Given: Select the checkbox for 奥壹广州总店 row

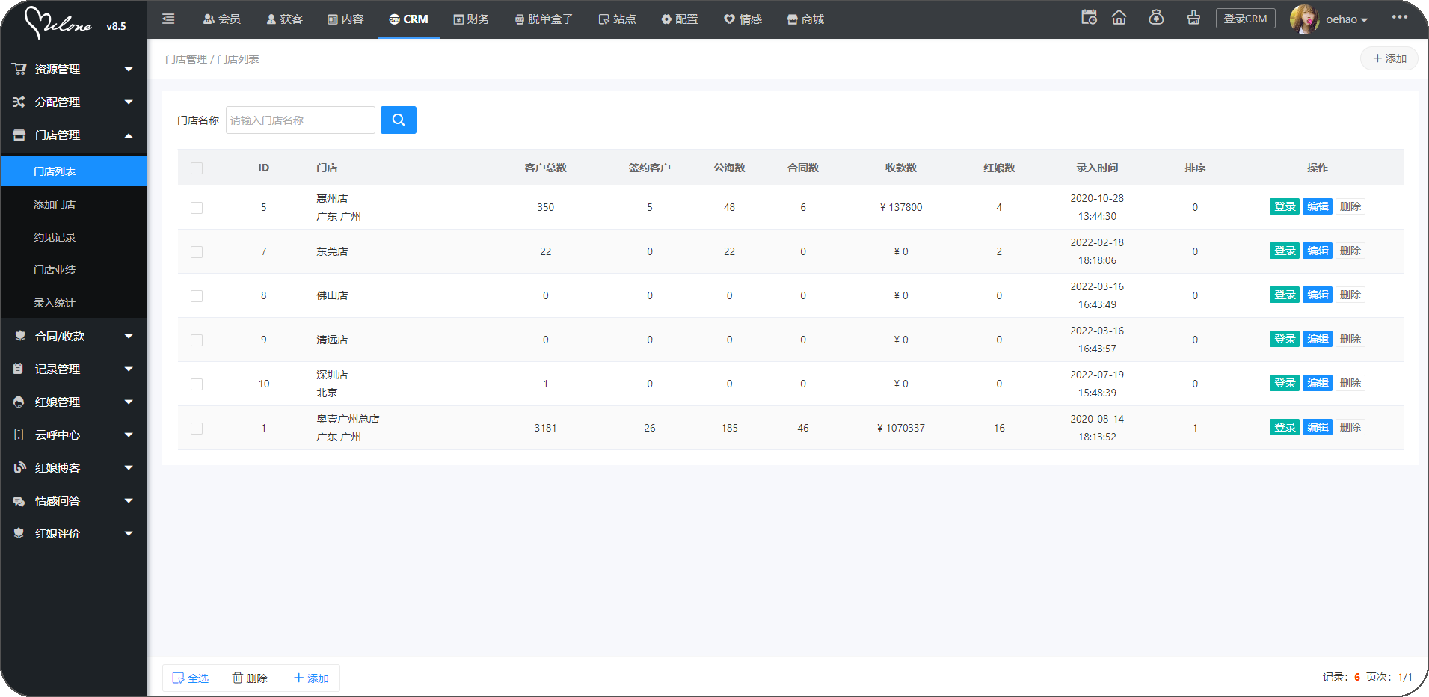Looking at the screenshot, I should click(x=197, y=429).
